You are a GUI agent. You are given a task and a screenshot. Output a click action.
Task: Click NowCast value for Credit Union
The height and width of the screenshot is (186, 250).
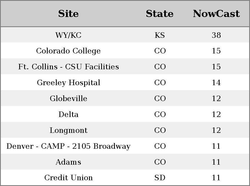click(216, 178)
